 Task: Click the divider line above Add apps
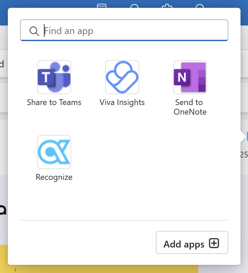coord(124,220)
